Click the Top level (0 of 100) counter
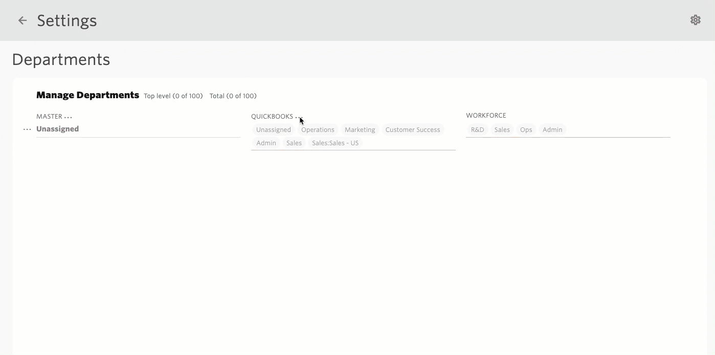 click(x=173, y=96)
